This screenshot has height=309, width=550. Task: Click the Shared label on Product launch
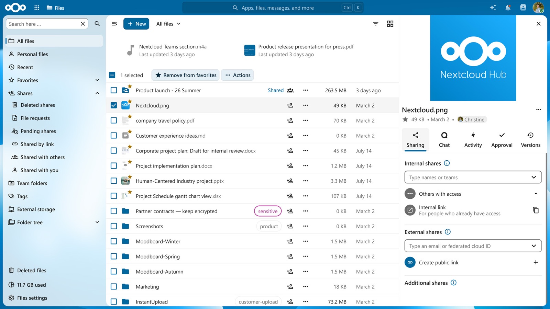click(x=276, y=90)
